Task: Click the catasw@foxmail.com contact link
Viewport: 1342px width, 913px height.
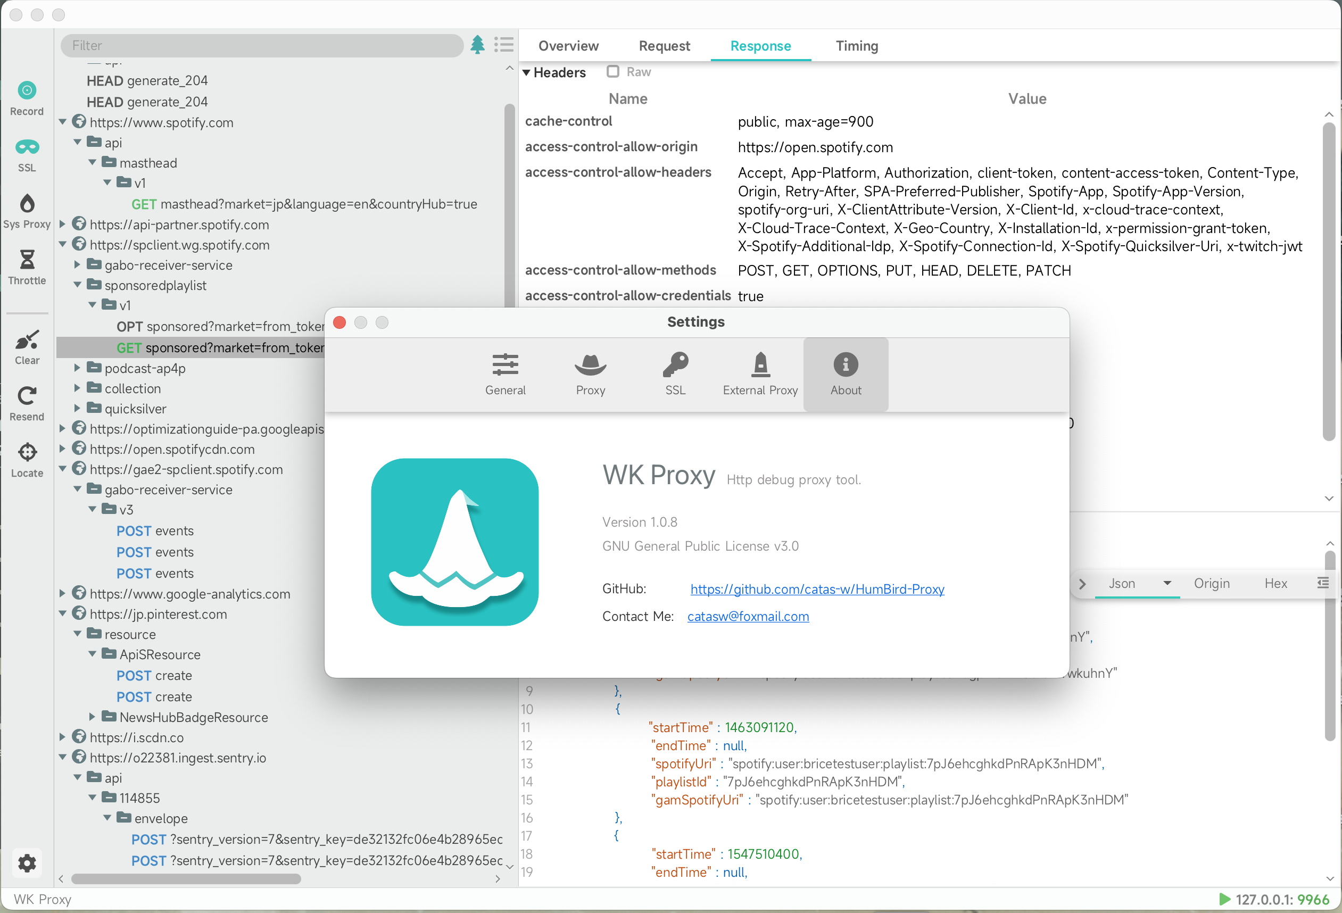Action: tap(748, 616)
